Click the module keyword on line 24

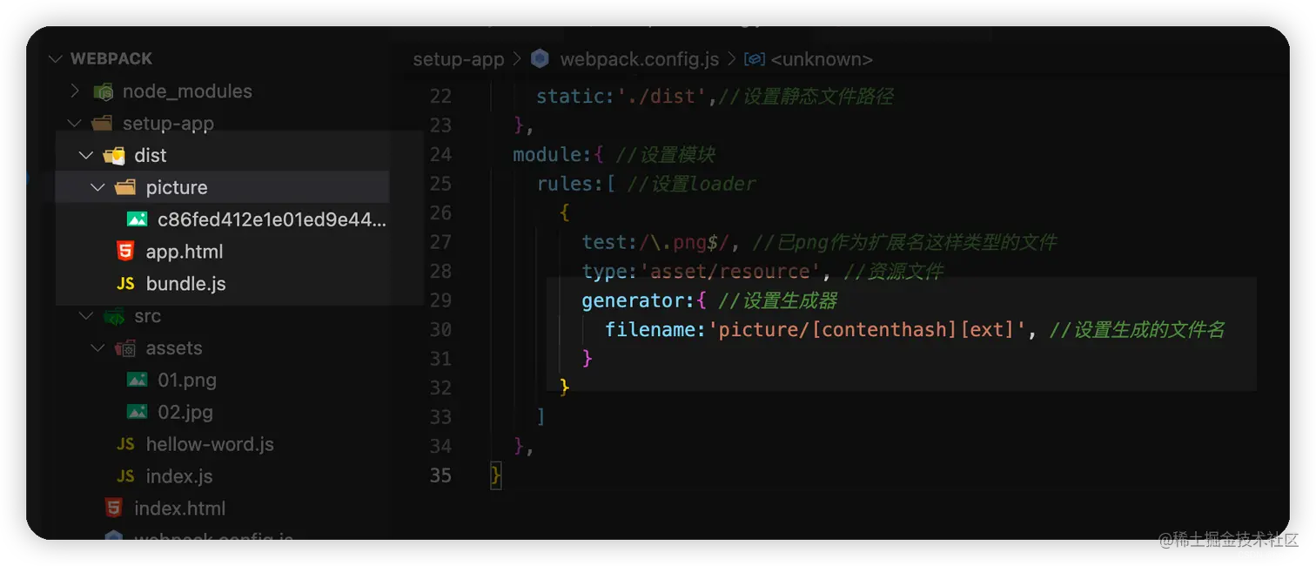[547, 154]
